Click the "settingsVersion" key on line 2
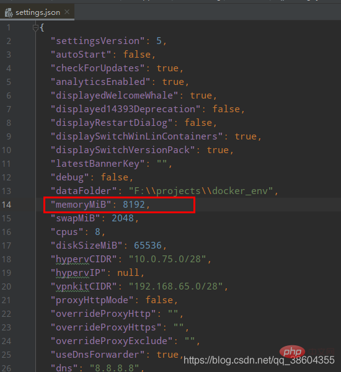 97,41
